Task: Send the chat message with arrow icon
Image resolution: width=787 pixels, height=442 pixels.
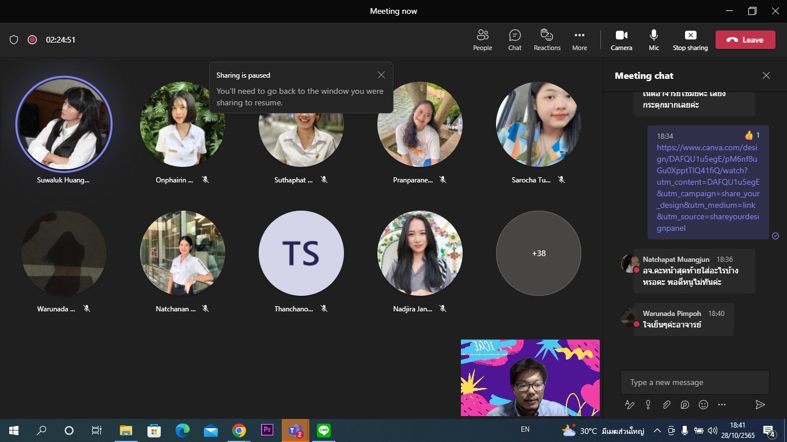Action: click(760, 405)
